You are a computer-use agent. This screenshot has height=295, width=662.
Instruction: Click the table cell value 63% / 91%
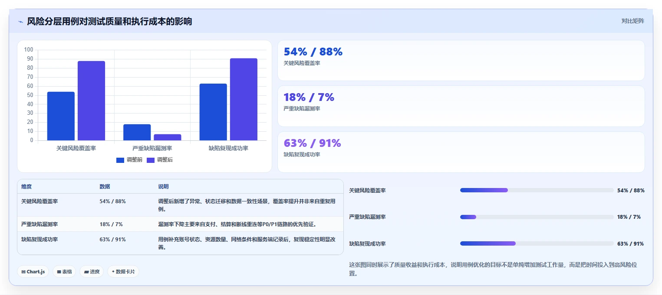pyautogui.click(x=112, y=240)
